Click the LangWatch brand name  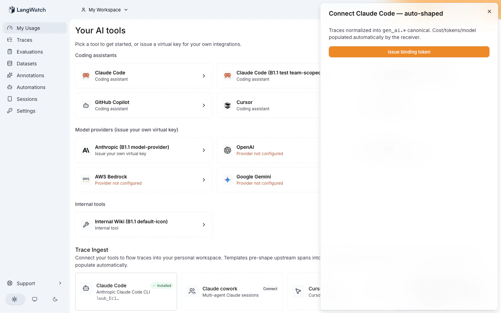(31, 10)
